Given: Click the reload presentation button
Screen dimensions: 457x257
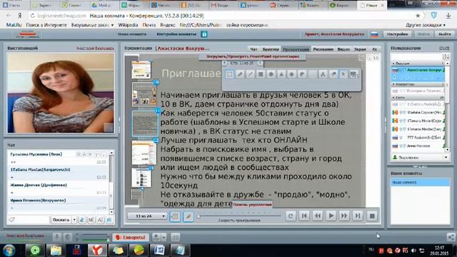Looking at the screenshot, I should click(291, 216).
